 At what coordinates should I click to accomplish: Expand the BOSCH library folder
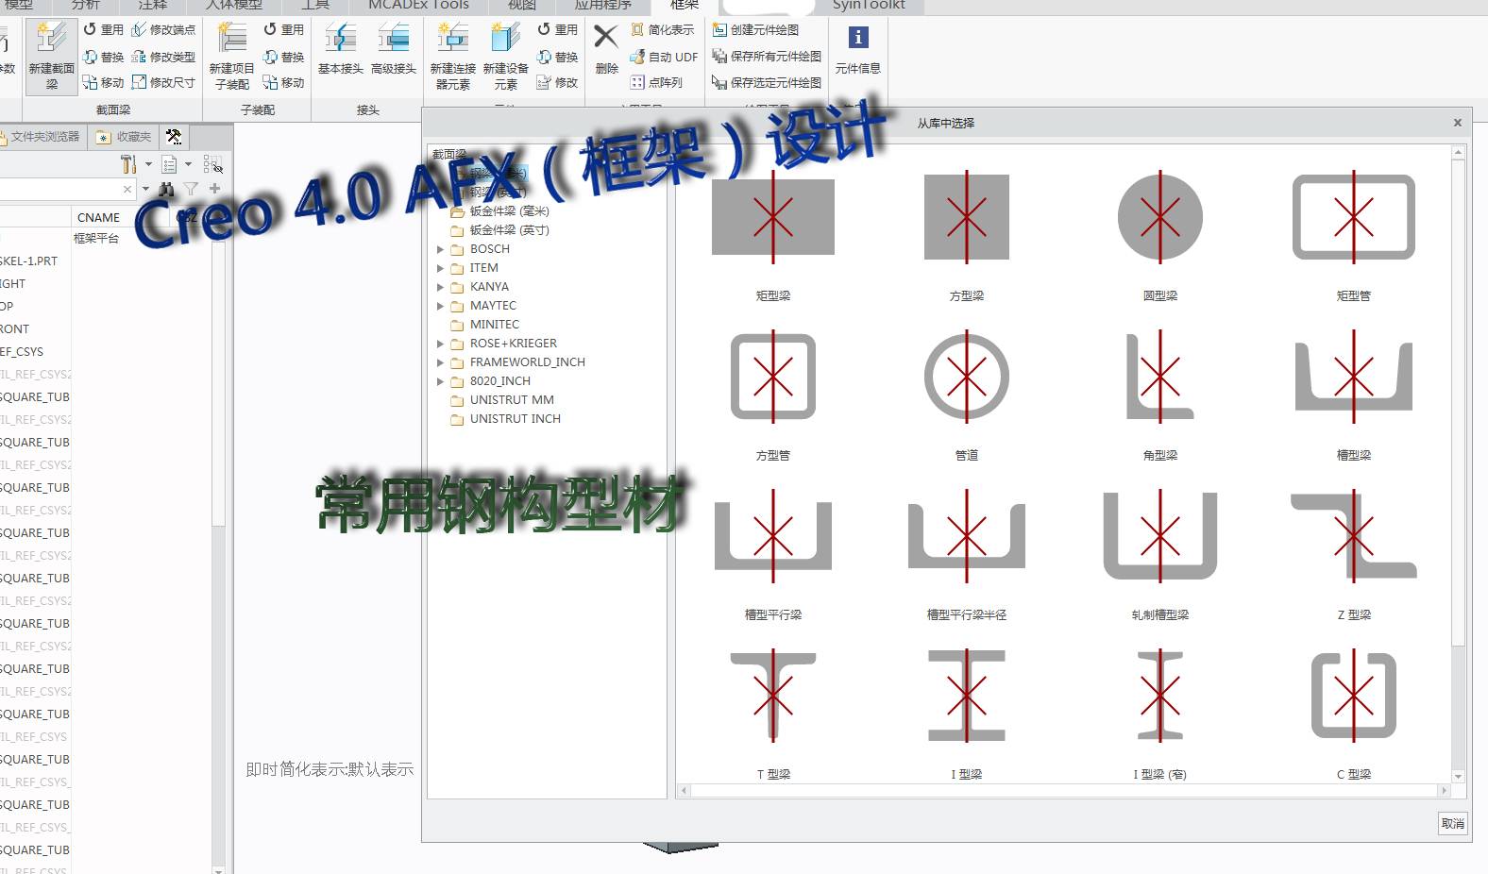[440, 249]
